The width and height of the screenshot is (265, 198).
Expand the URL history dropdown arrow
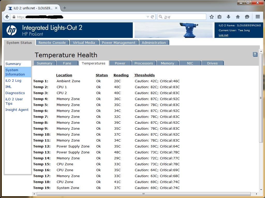pos(148,17)
